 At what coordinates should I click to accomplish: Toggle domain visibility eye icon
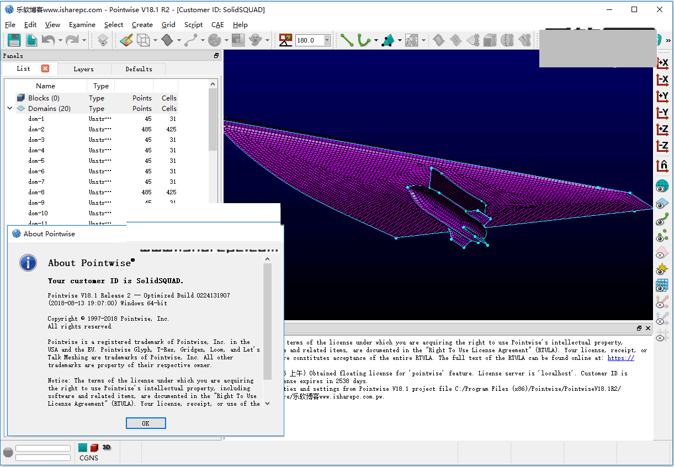pyautogui.click(x=662, y=203)
